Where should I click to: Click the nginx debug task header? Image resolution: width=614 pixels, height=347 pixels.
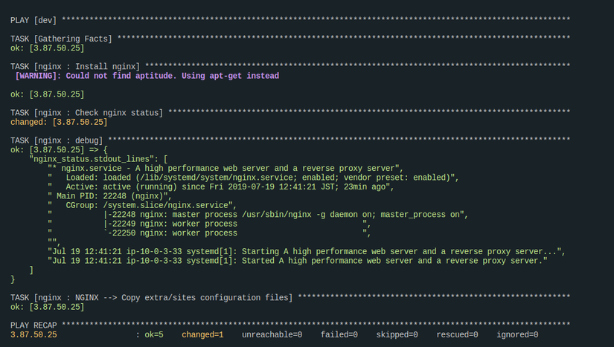pyautogui.click(x=57, y=140)
